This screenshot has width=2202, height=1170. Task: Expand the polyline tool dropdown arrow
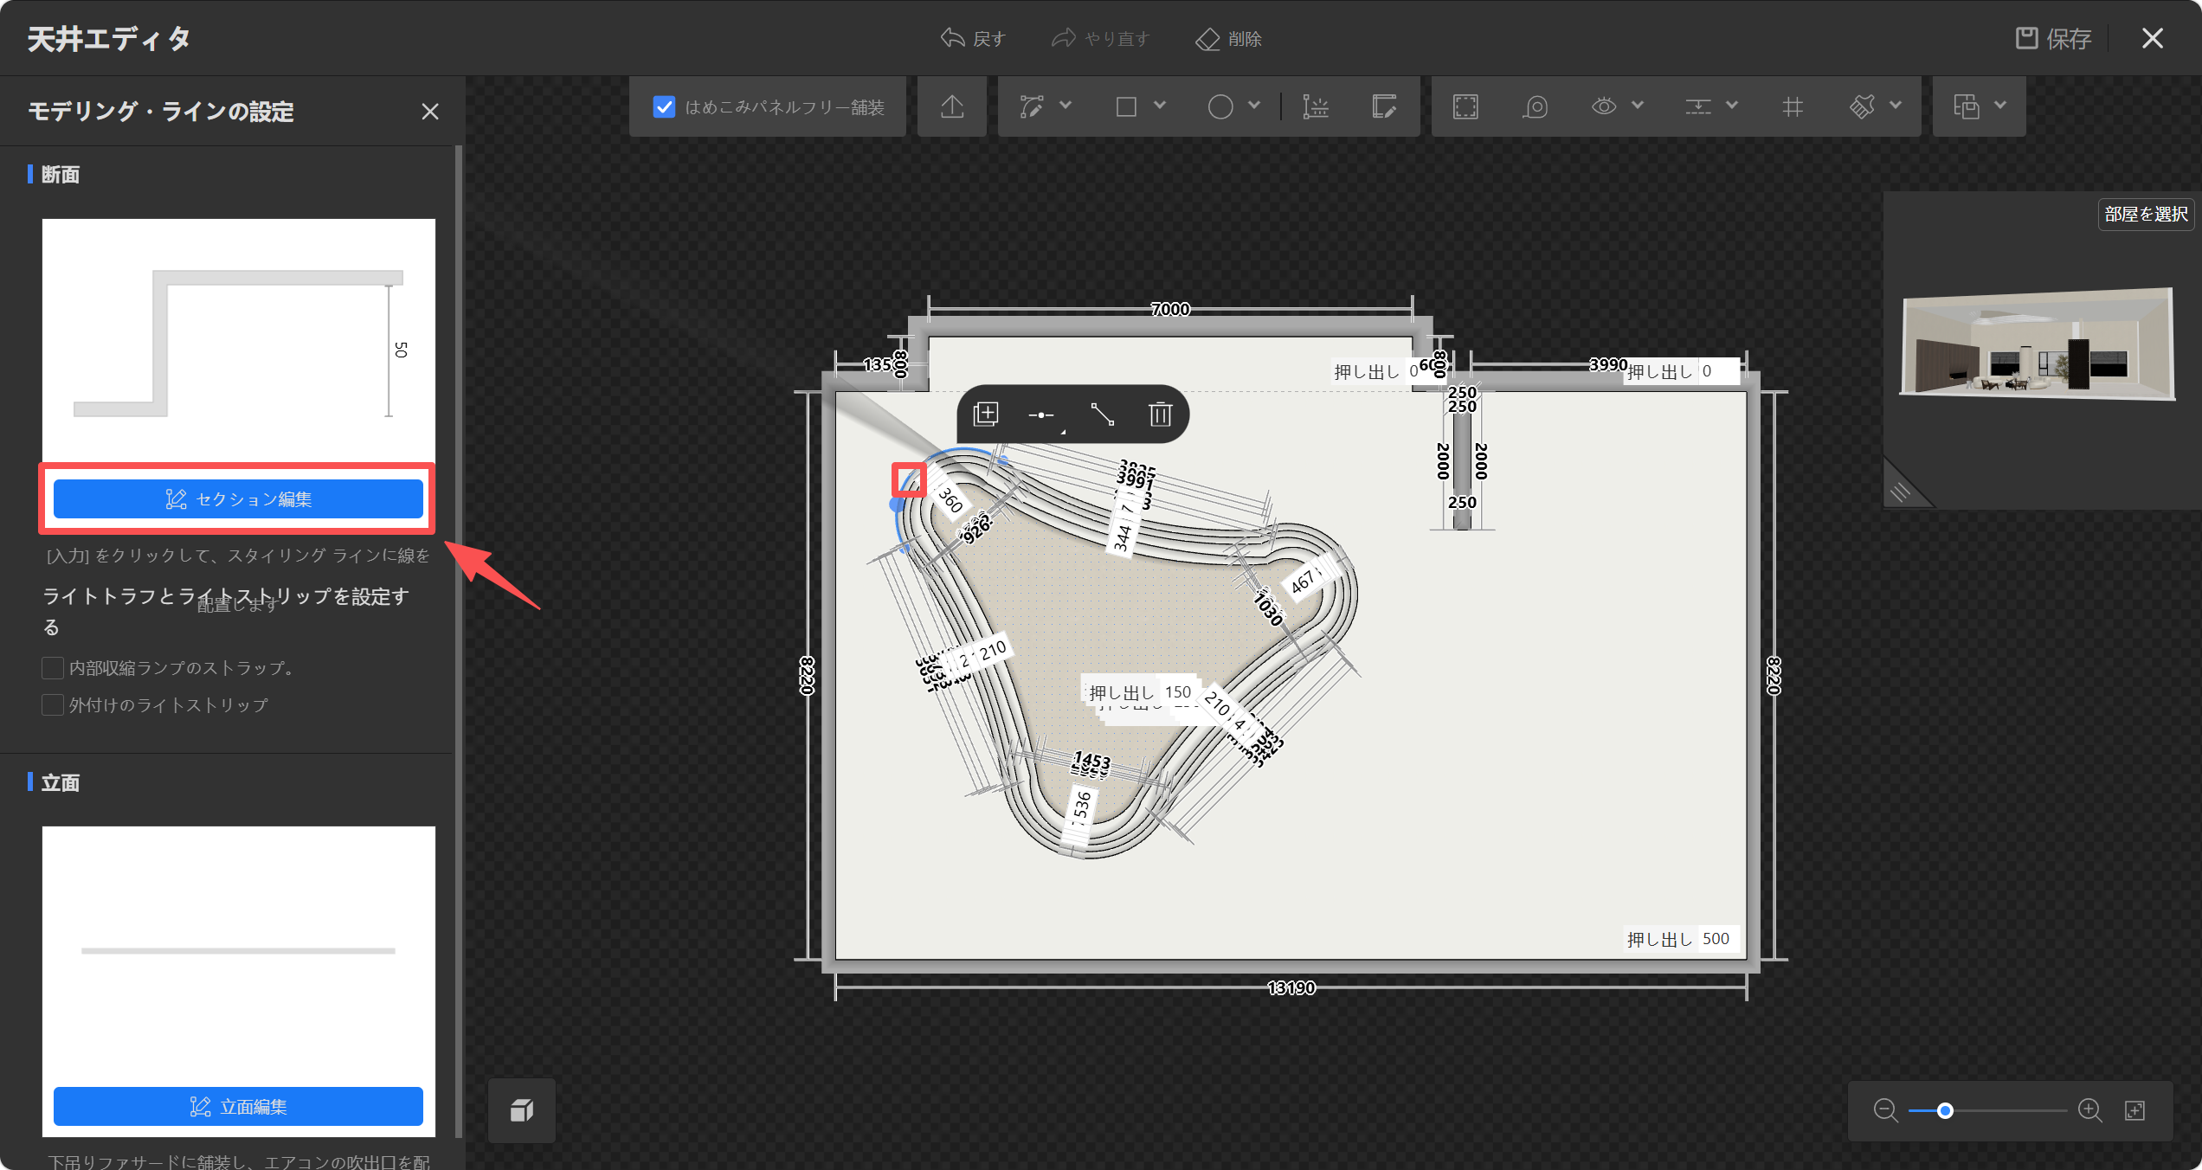click(x=1066, y=106)
